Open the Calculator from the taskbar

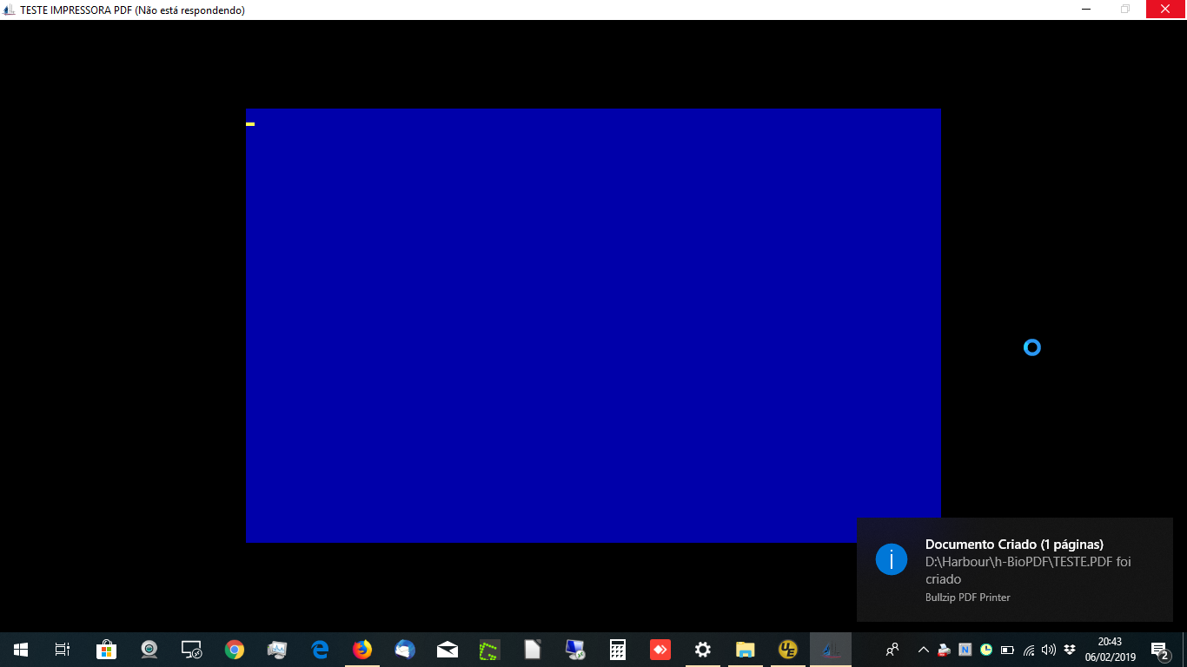pyautogui.click(x=618, y=650)
